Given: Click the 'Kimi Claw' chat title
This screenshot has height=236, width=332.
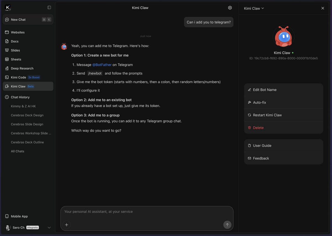Looking at the screenshot, I should (140, 8).
